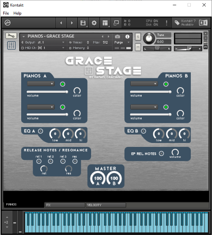Toggle res resonance button
Image resolution: width=212 pixels, height=235 pixels.
pyautogui.click(x=75, y=161)
